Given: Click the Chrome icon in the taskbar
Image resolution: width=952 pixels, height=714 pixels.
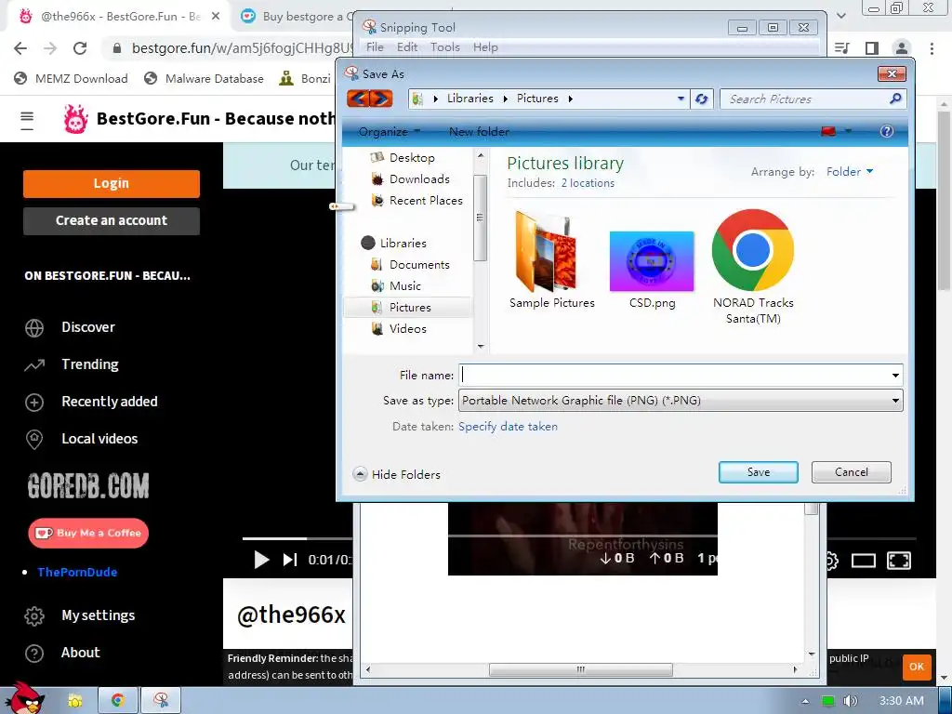Looking at the screenshot, I should click(x=118, y=701).
